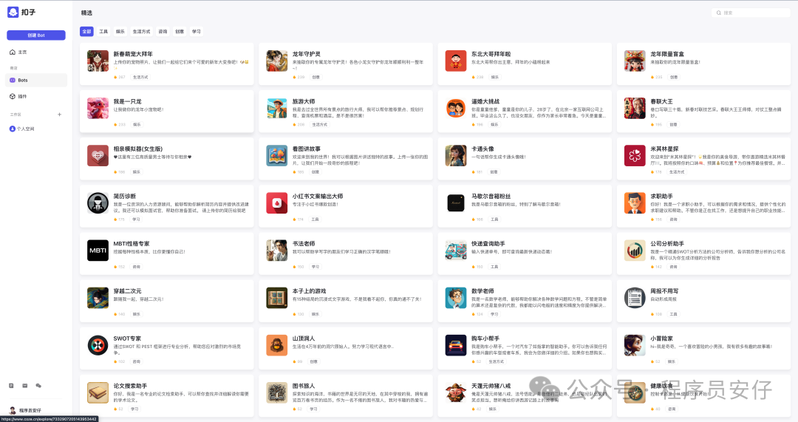
Task: Open the 新春萌宠大拜年 bot avatar
Action: click(98, 61)
